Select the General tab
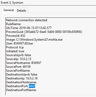 [x=9, y=10]
